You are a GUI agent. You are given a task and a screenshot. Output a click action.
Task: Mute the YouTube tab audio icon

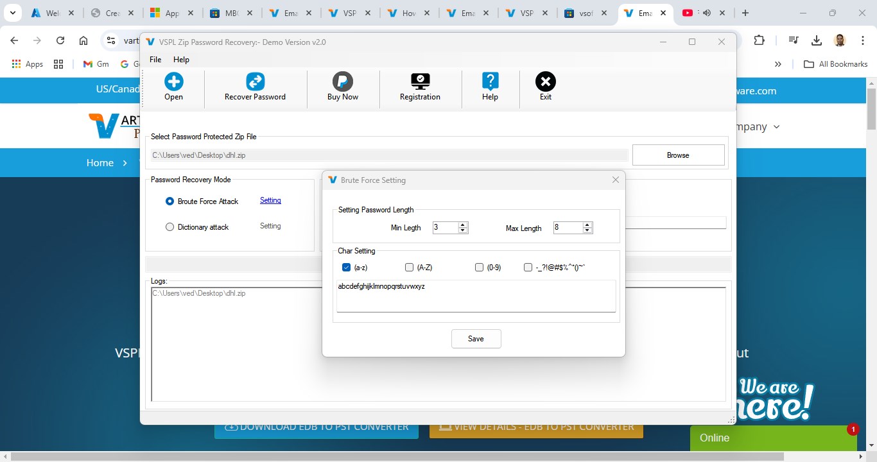707,13
